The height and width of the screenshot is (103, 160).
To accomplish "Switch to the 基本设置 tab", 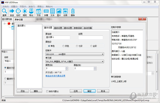I will 48,28.
